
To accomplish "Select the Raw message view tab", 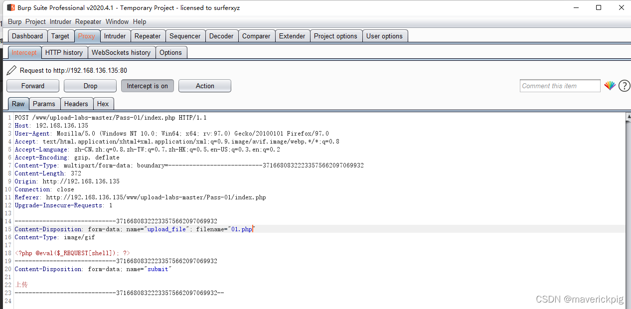I will pyautogui.click(x=18, y=104).
